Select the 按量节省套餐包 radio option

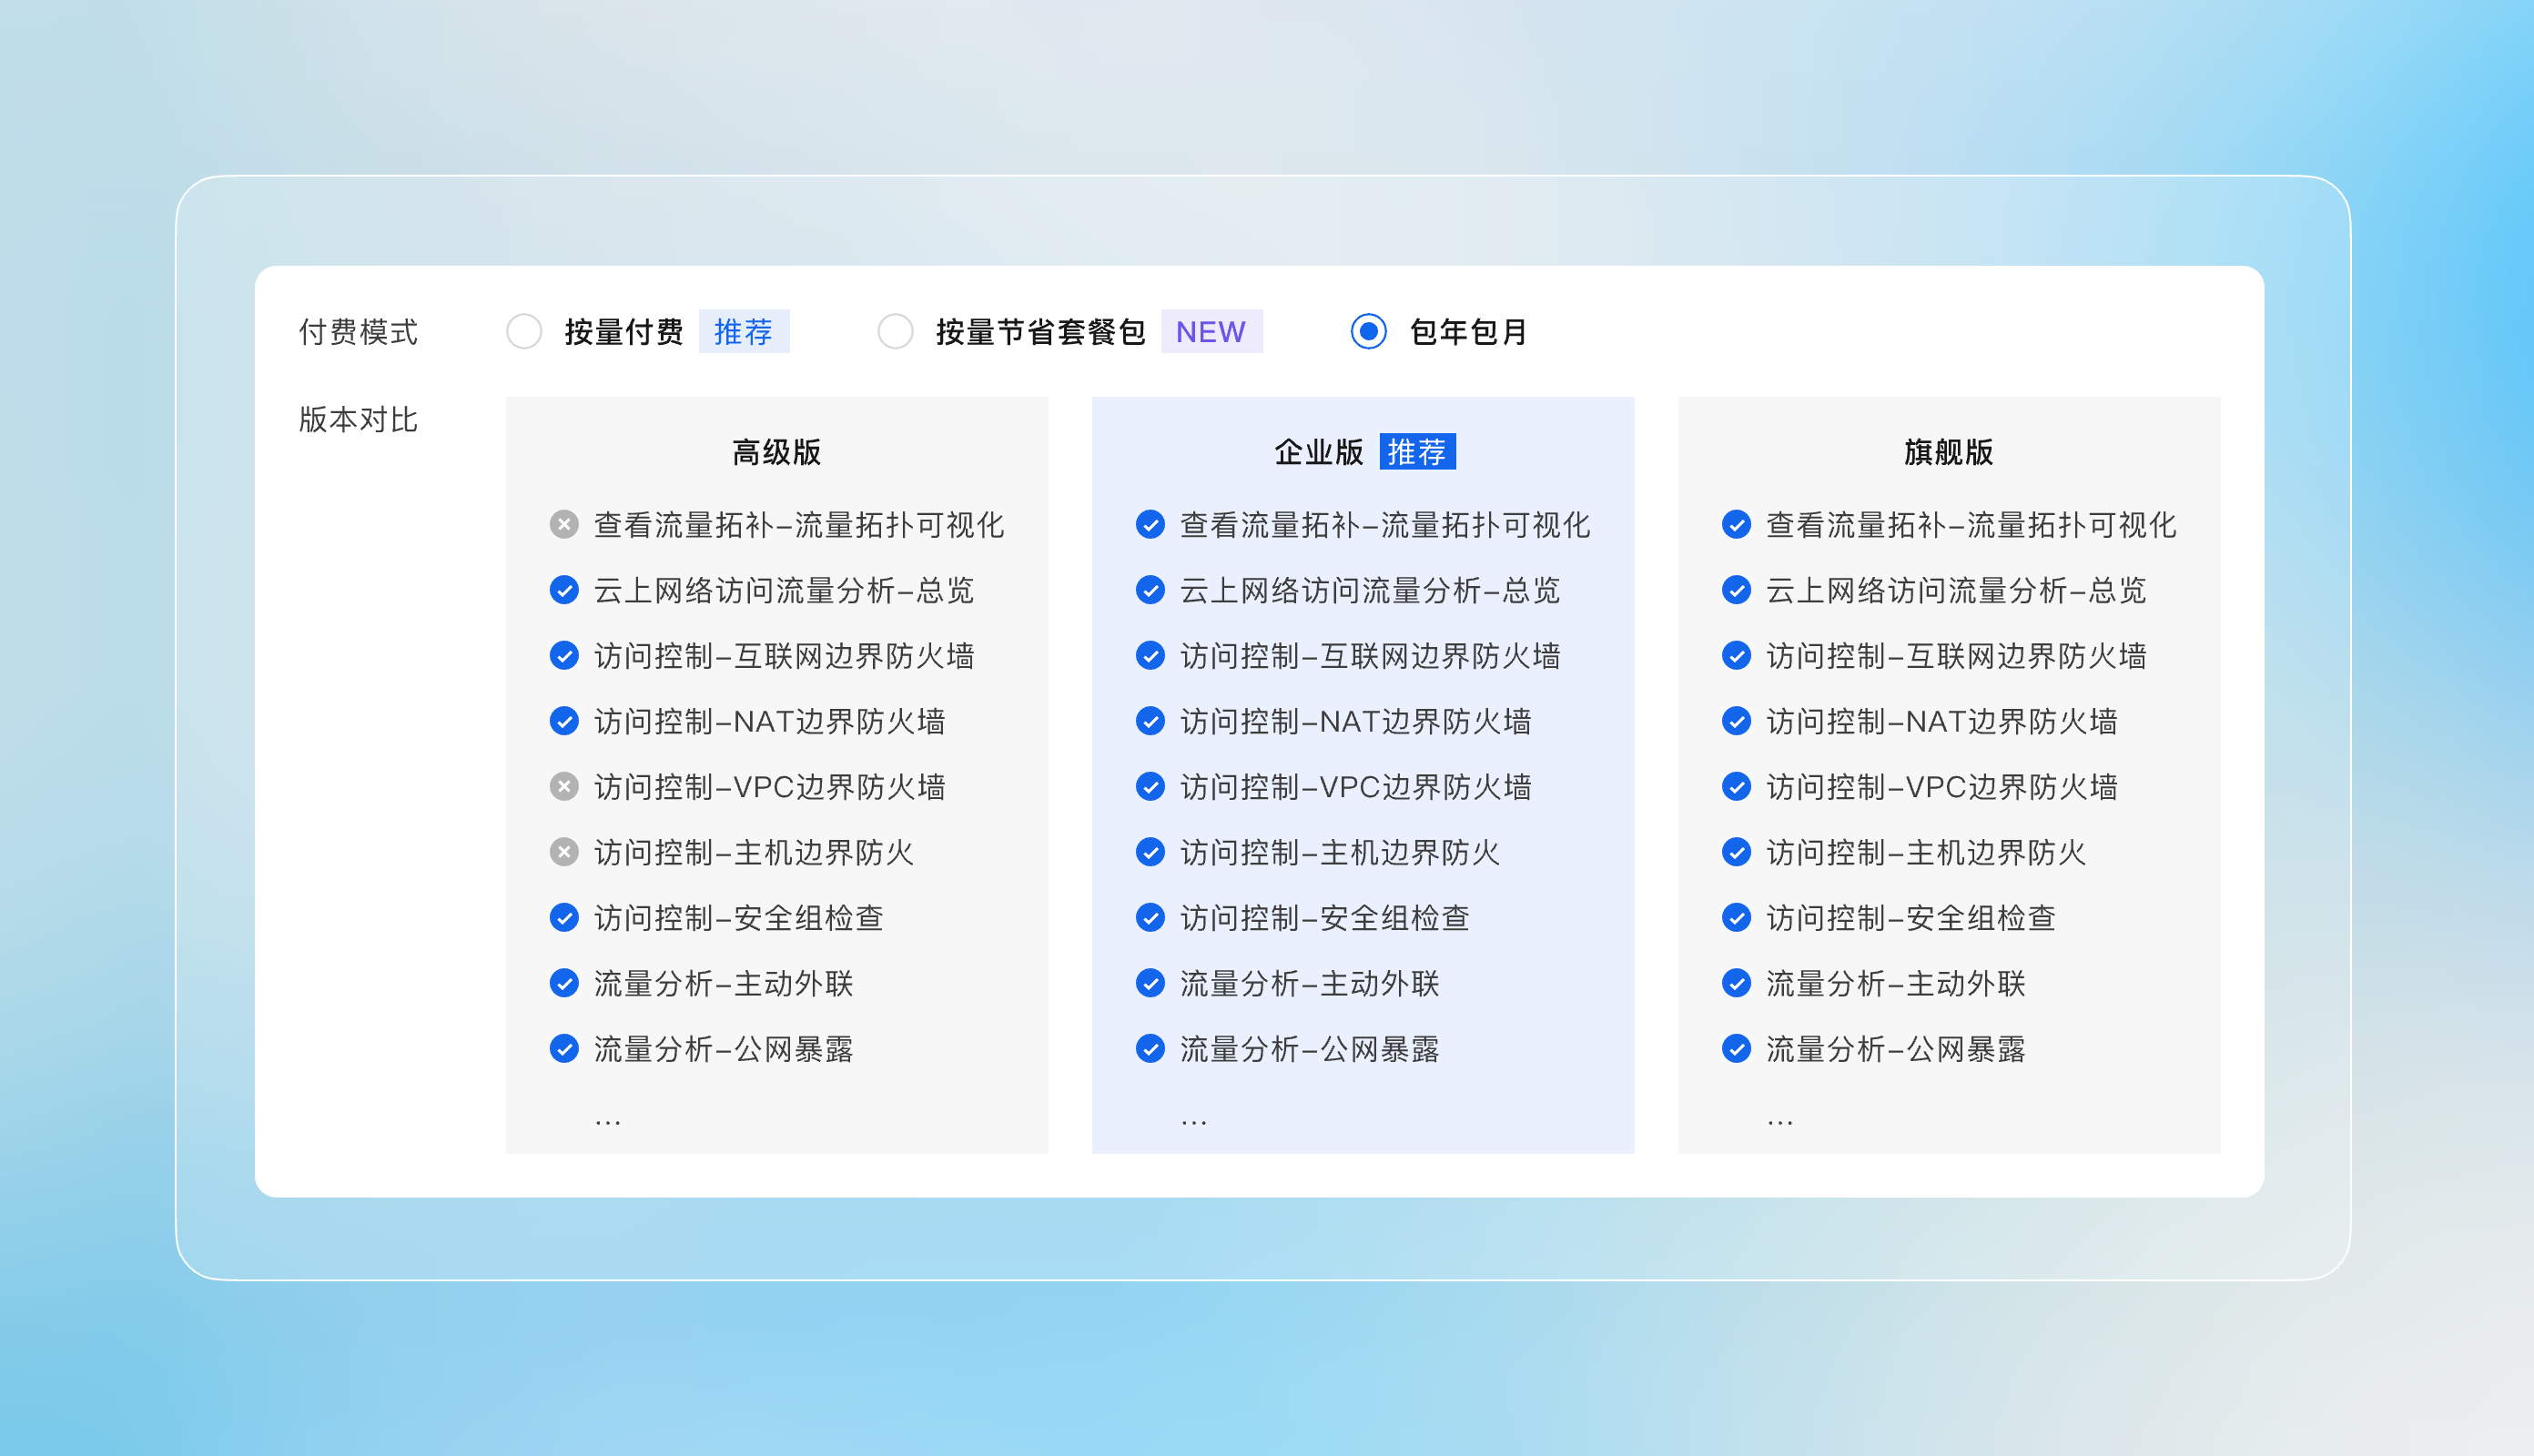[x=895, y=331]
